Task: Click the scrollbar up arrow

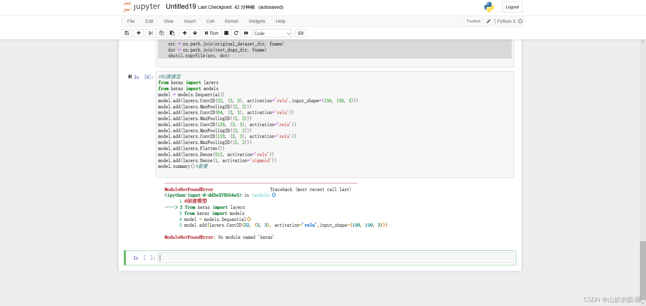Action: pyautogui.click(x=643, y=42)
